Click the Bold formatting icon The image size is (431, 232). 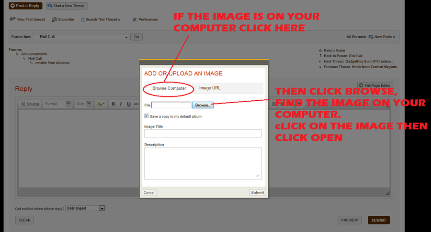coord(113,104)
